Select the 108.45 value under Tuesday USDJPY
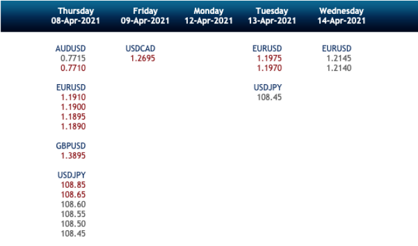The image size is (418, 246). tap(269, 97)
